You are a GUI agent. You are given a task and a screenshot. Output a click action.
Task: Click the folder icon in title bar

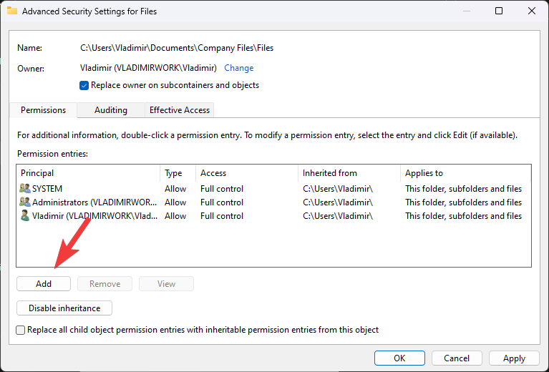point(11,11)
